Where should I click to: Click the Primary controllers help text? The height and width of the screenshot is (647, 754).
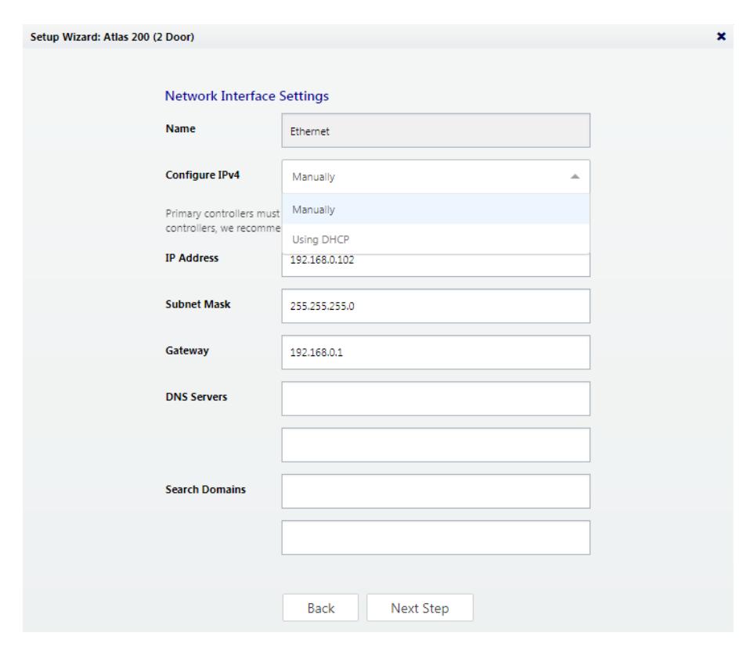click(x=222, y=221)
